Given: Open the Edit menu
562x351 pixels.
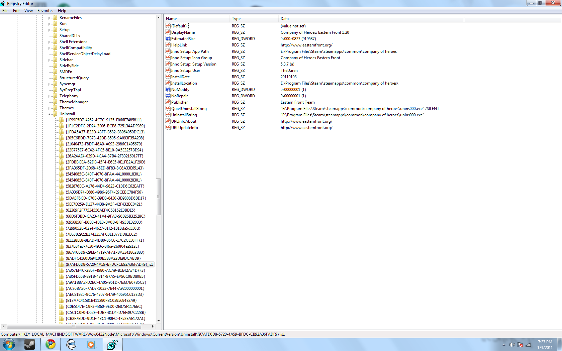Looking at the screenshot, I should [x=16, y=11].
